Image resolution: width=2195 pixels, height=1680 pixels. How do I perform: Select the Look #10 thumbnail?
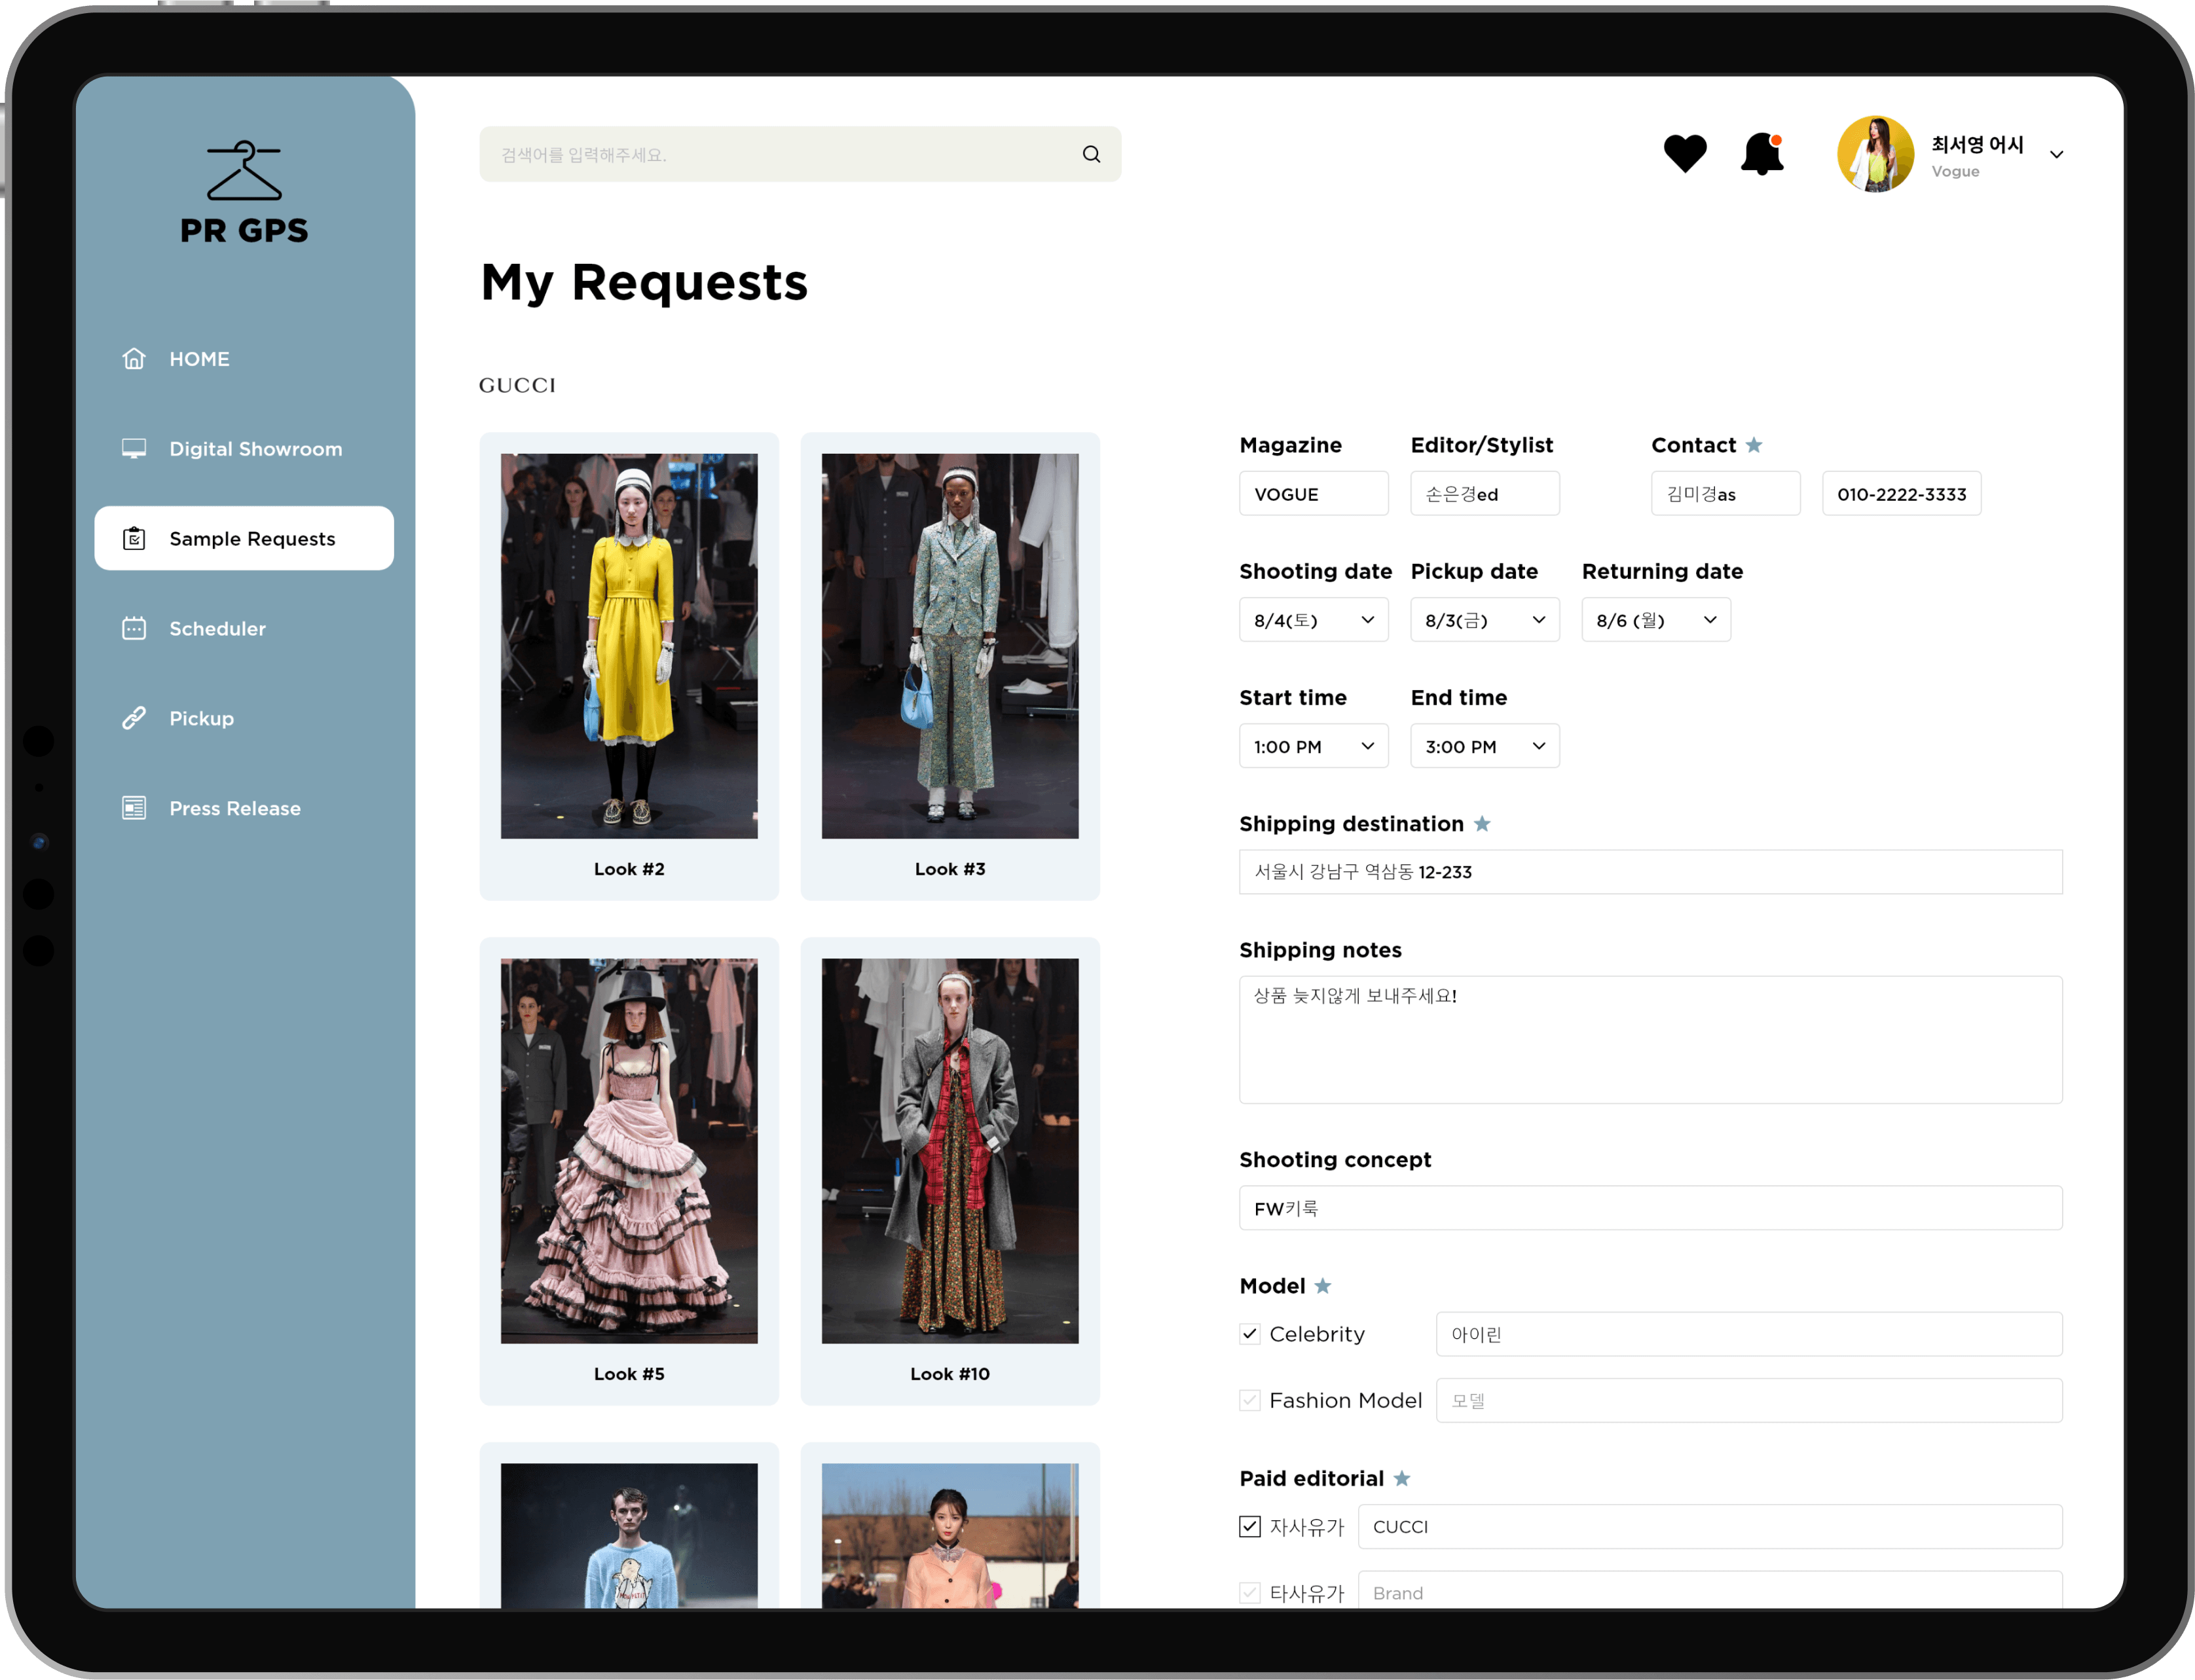[950, 1150]
